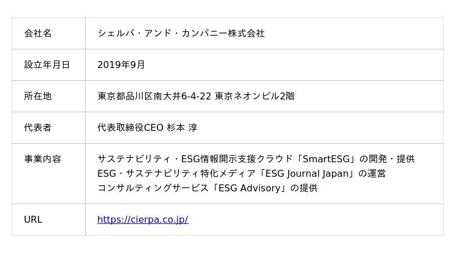Click の開発・提供 at the first business line's end
This screenshot has height=253, width=466.
pos(387,159)
